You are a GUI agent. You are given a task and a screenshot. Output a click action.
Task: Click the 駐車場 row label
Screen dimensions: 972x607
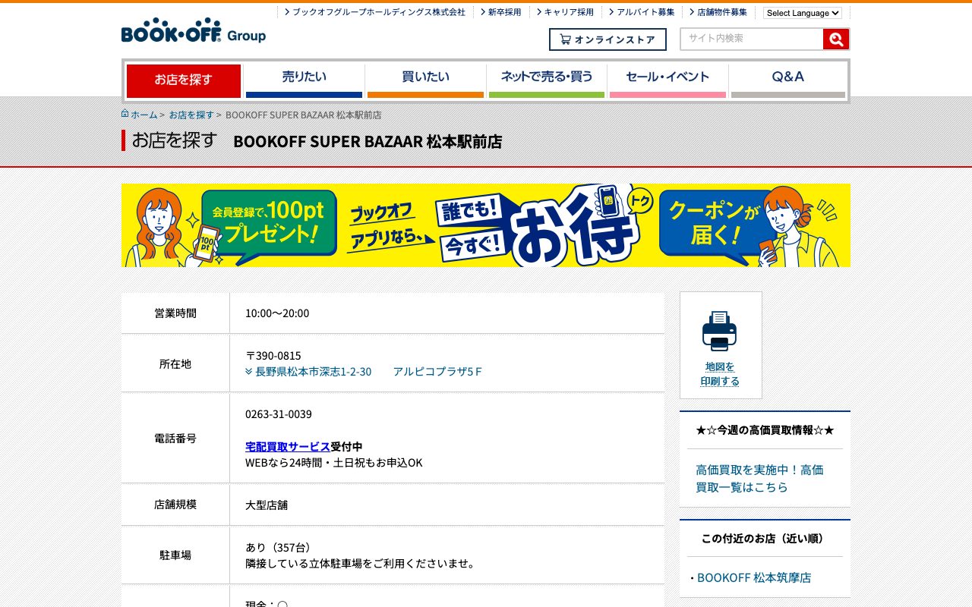point(175,555)
